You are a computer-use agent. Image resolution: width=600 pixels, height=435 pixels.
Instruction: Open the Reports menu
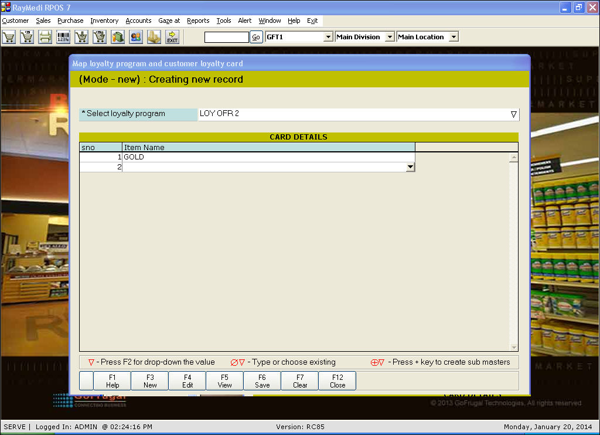pos(198,21)
